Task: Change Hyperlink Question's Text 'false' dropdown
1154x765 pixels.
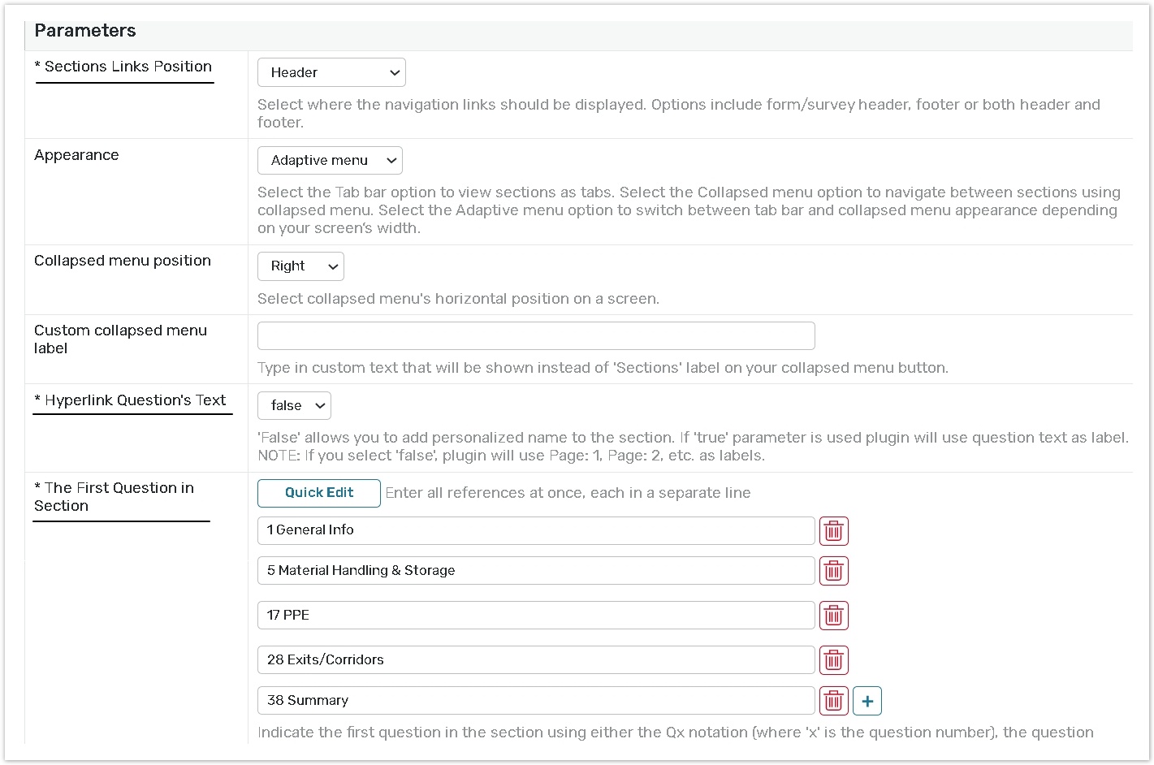Action: (294, 406)
